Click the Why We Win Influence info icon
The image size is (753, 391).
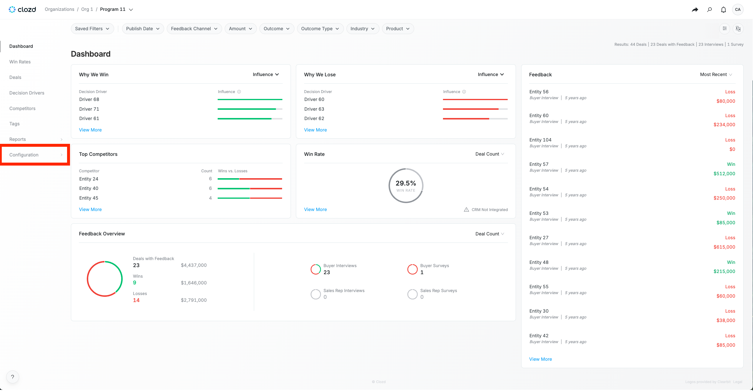pyautogui.click(x=239, y=92)
